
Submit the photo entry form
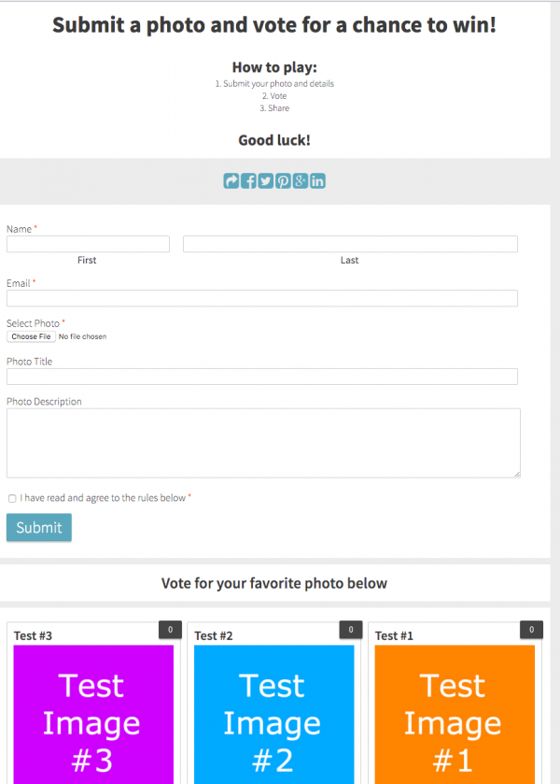[39, 528]
